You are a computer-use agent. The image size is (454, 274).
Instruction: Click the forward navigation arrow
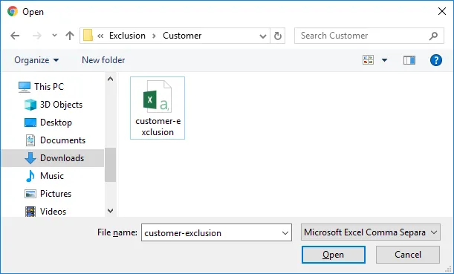[36, 36]
